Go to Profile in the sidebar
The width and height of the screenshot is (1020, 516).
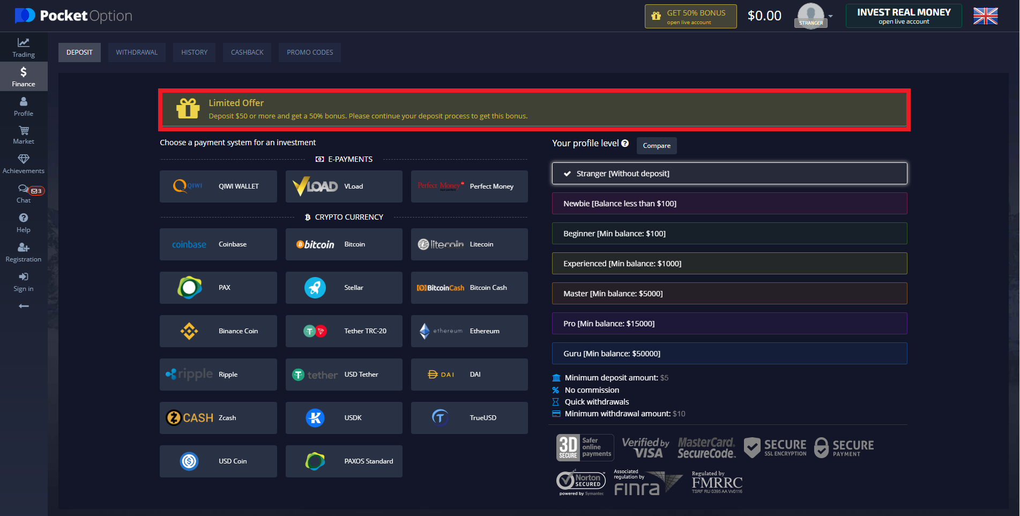click(x=24, y=106)
